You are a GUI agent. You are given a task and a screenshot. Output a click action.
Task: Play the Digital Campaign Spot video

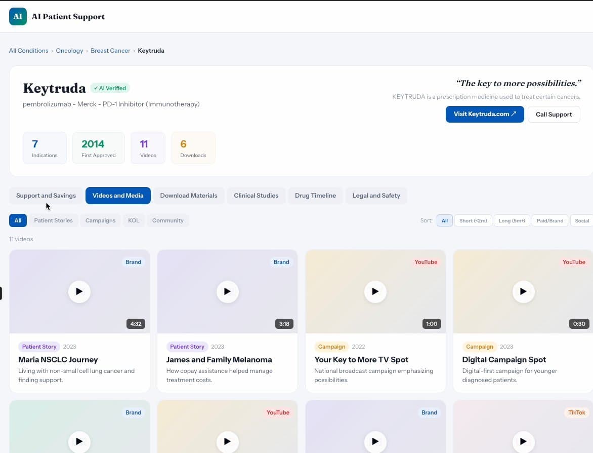(523, 291)
